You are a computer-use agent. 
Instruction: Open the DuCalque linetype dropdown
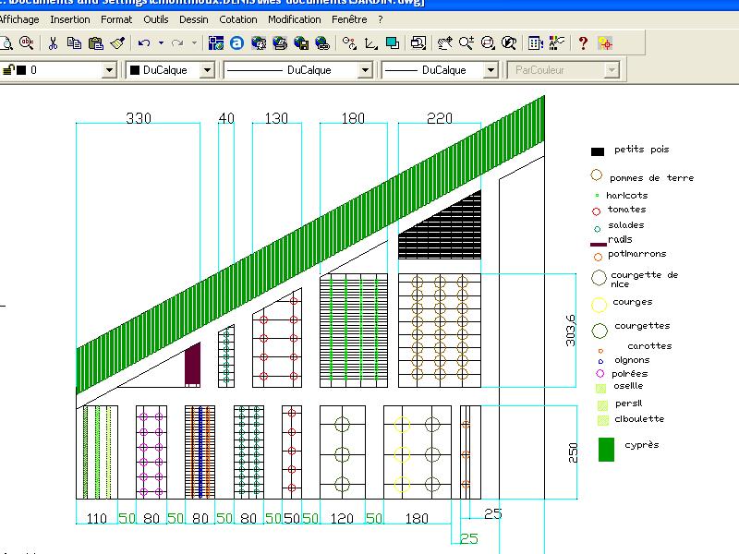point(365,70)
